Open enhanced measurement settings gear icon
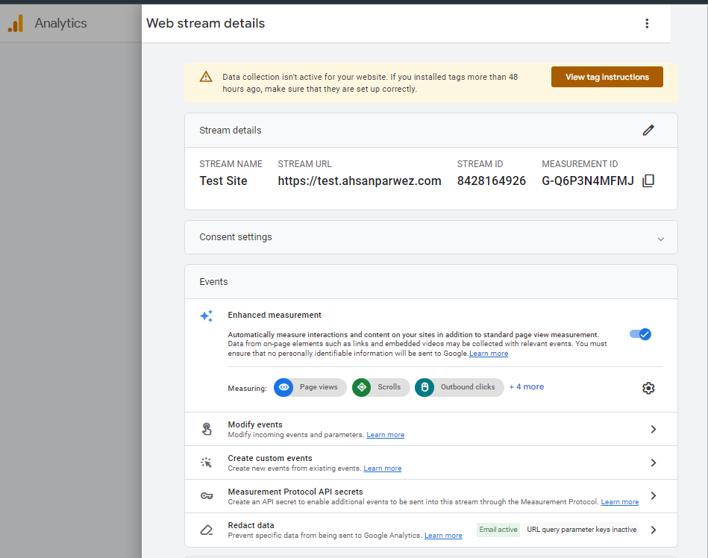This screenshot has height=558, width=708. coord(648,388)
